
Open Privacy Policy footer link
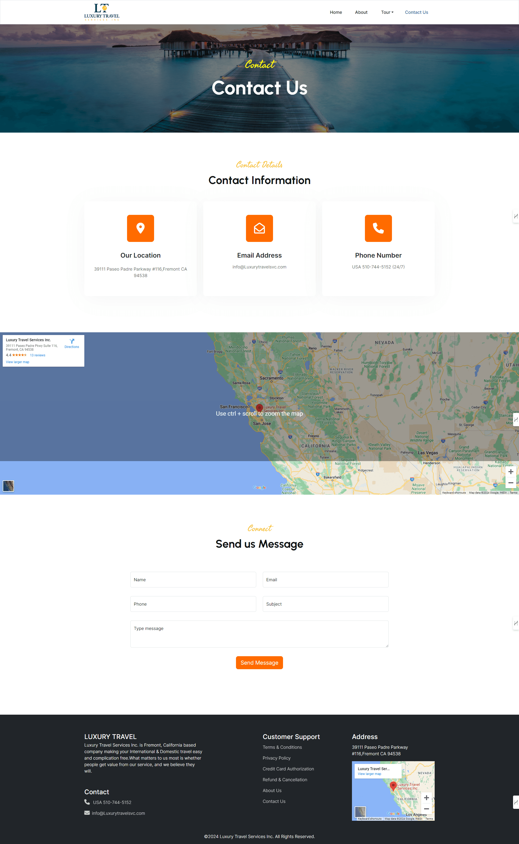tap(276, 758)
